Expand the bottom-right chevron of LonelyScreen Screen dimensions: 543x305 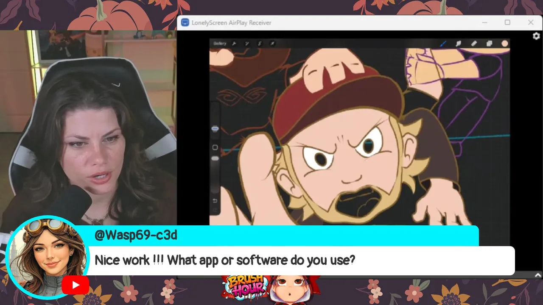coord(538,275)
